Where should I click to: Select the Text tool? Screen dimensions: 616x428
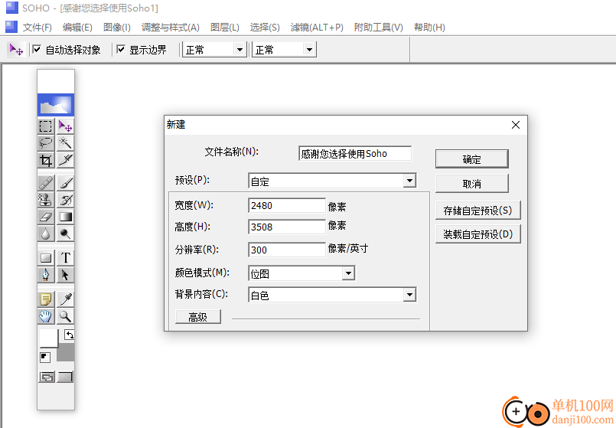point(65,258)
